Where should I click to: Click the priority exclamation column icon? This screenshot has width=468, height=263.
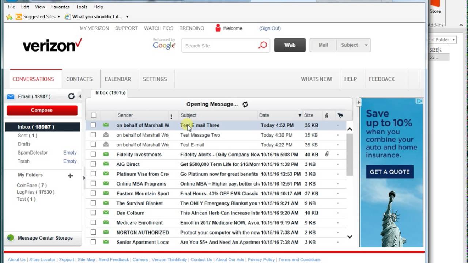171,117
